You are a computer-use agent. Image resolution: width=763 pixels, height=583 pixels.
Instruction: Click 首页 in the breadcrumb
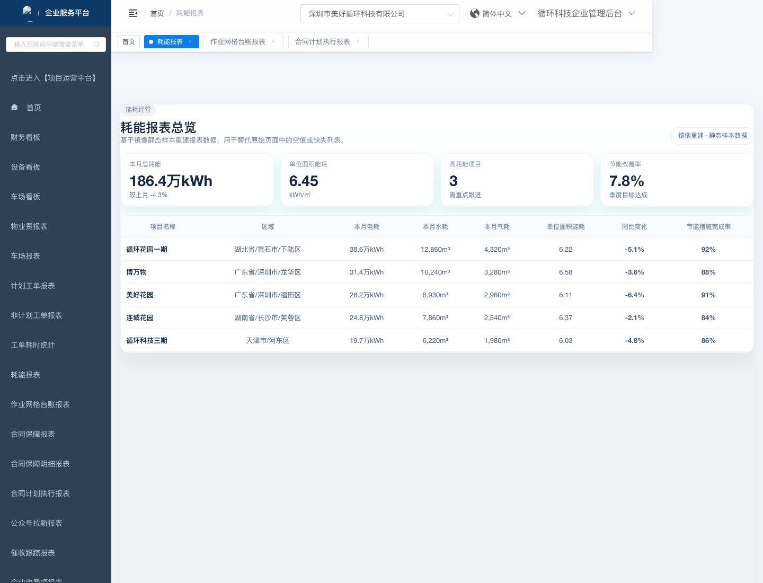click(x=157, y=13)
